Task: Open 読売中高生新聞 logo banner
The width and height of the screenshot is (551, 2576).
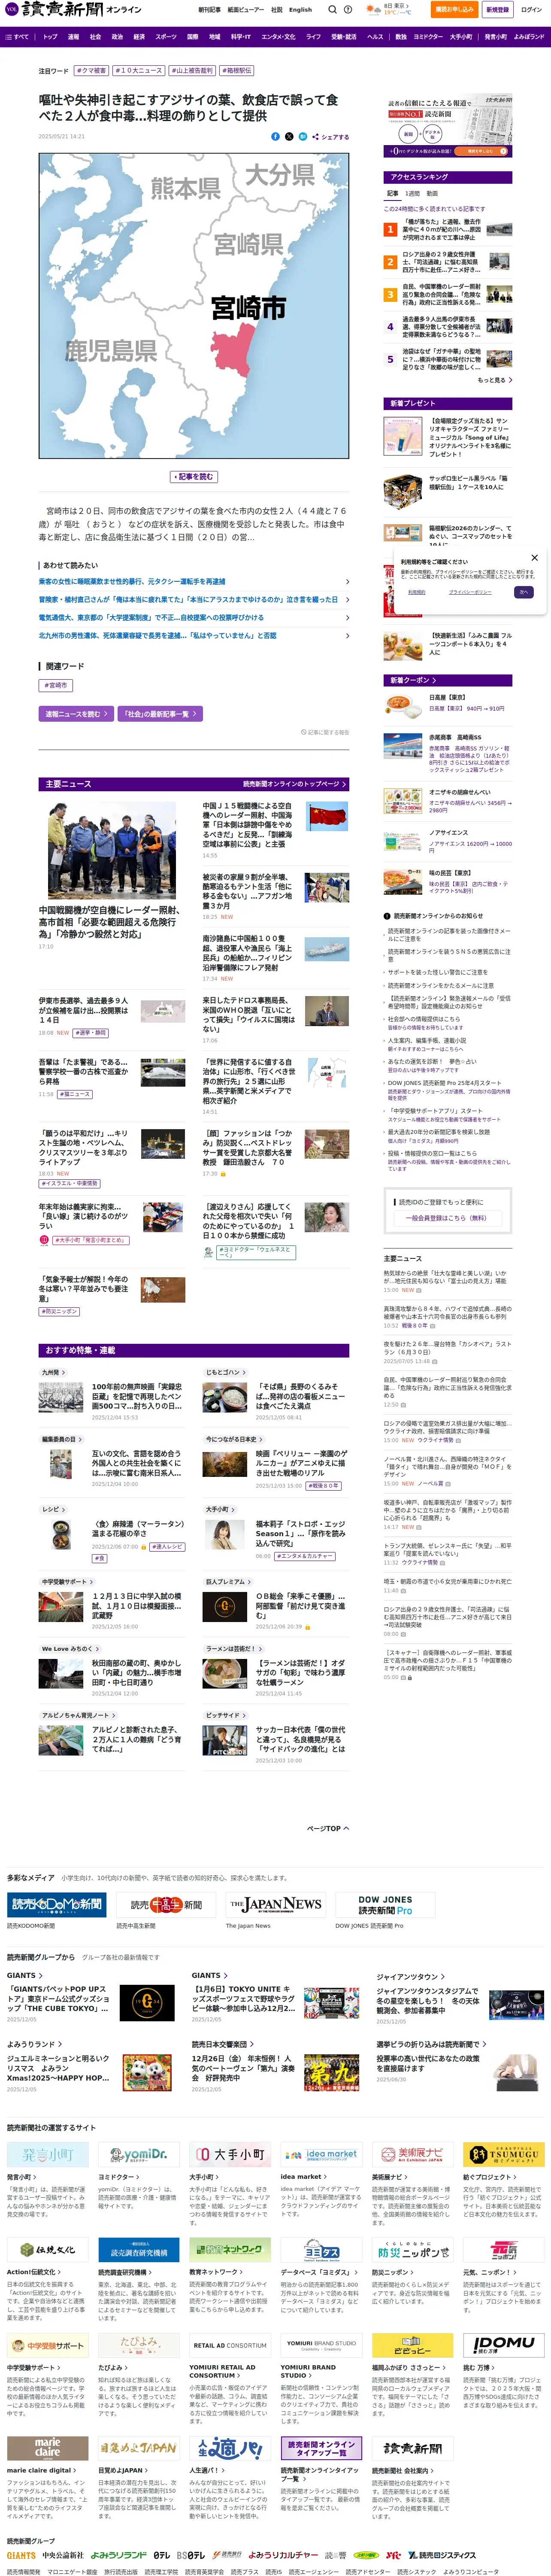Action: click(x=166, y=1905)
